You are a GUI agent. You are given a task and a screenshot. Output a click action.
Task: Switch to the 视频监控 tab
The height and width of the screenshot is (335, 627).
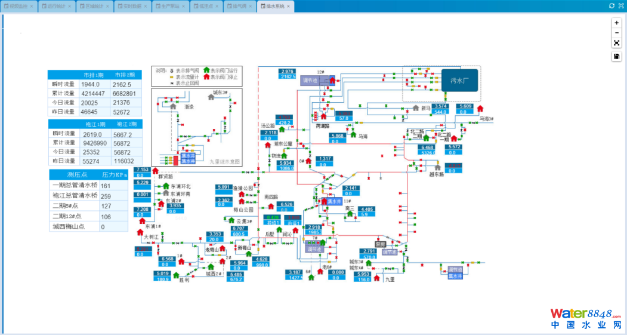20,6
